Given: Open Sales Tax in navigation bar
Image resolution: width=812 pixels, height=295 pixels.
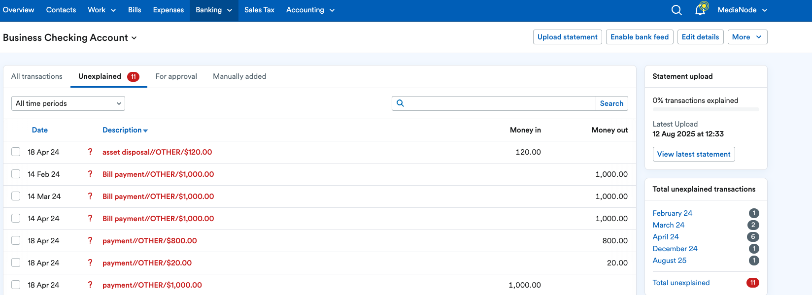Looking at the screenshot, I should click(x=259, y=10).
